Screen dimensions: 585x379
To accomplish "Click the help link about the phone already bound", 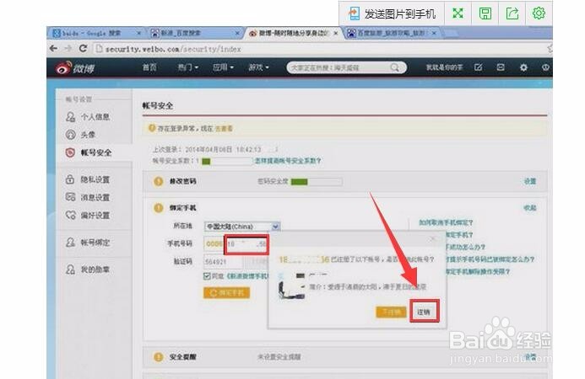I will tap(490, 259).
